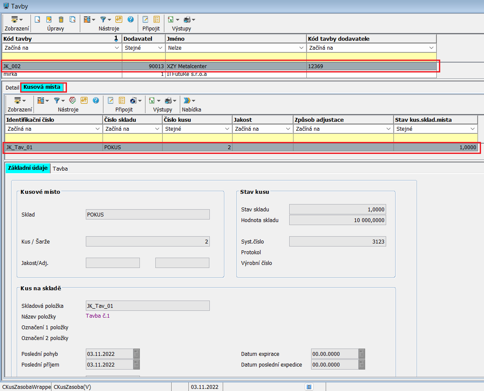Image resolution: width=484 pixels, height=391 pixels.
Task: Open the Stav kus.sklad.místa filter dropdown
Action: pos(473,129)
